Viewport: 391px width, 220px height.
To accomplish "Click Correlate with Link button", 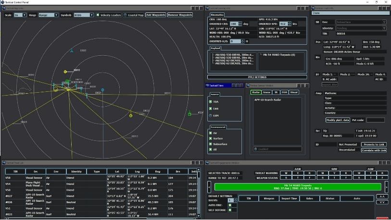I will [x=374, y=150].
